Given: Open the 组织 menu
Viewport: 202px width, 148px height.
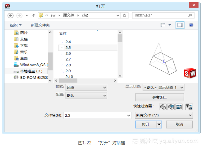Looking at the screenshot, I should [x=16, y=25].
